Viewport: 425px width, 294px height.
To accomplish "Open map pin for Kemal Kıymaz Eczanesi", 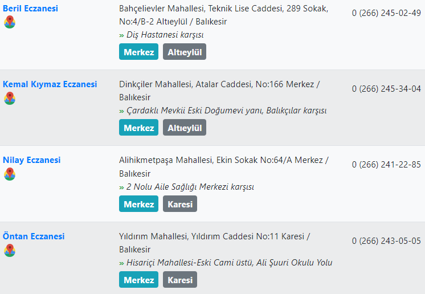I will [x=10, y=98].
